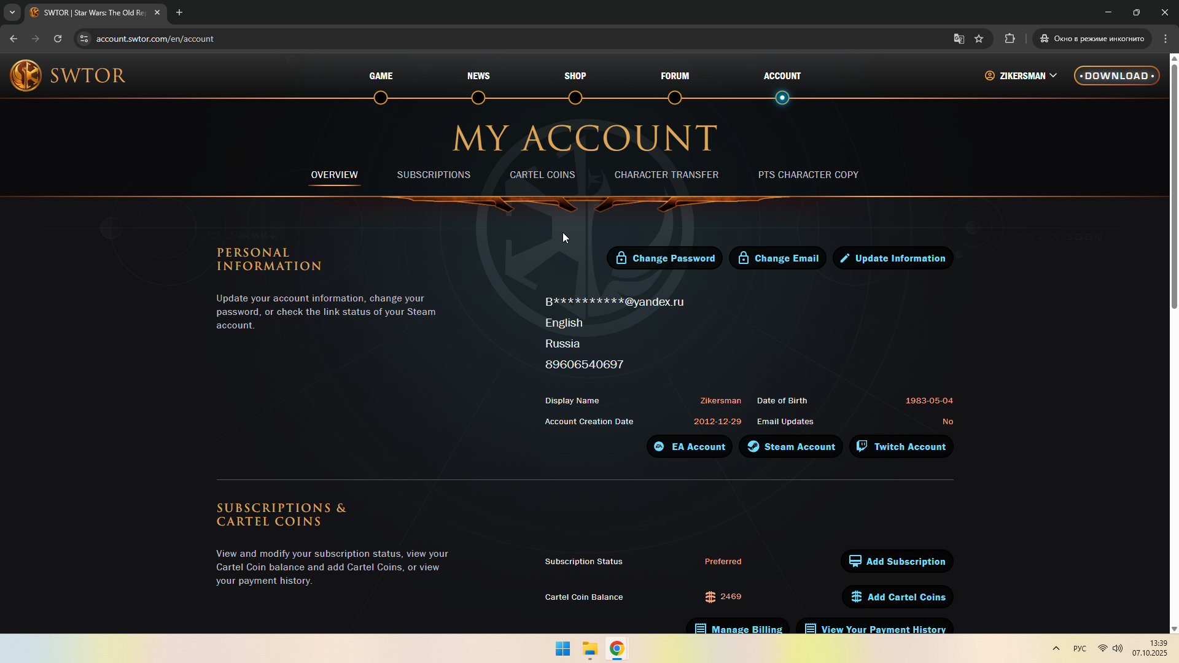Click the page vertical scrollbar
Screen dimensions: 1179x663
click(x=1174, y=184)
